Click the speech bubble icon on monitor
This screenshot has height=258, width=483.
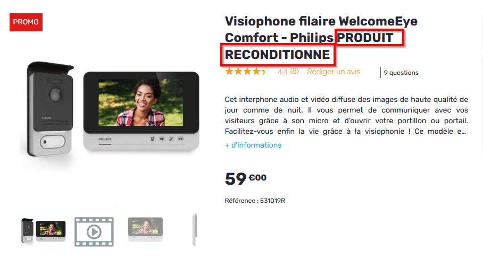click(x=162, y=139)
